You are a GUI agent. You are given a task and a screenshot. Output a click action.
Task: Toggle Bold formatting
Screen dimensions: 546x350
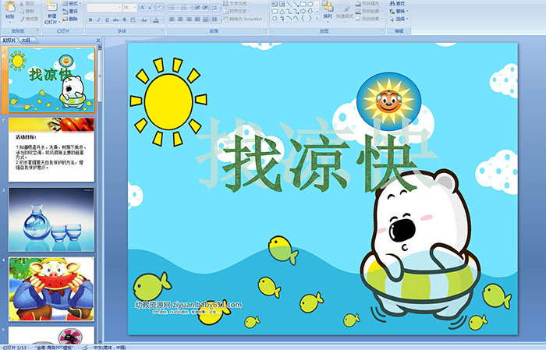click(90, 19)
